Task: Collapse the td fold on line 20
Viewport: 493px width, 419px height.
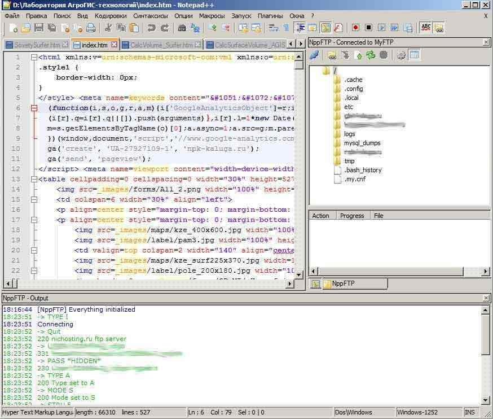Action: pyautogui.click(x=34, y=251)
